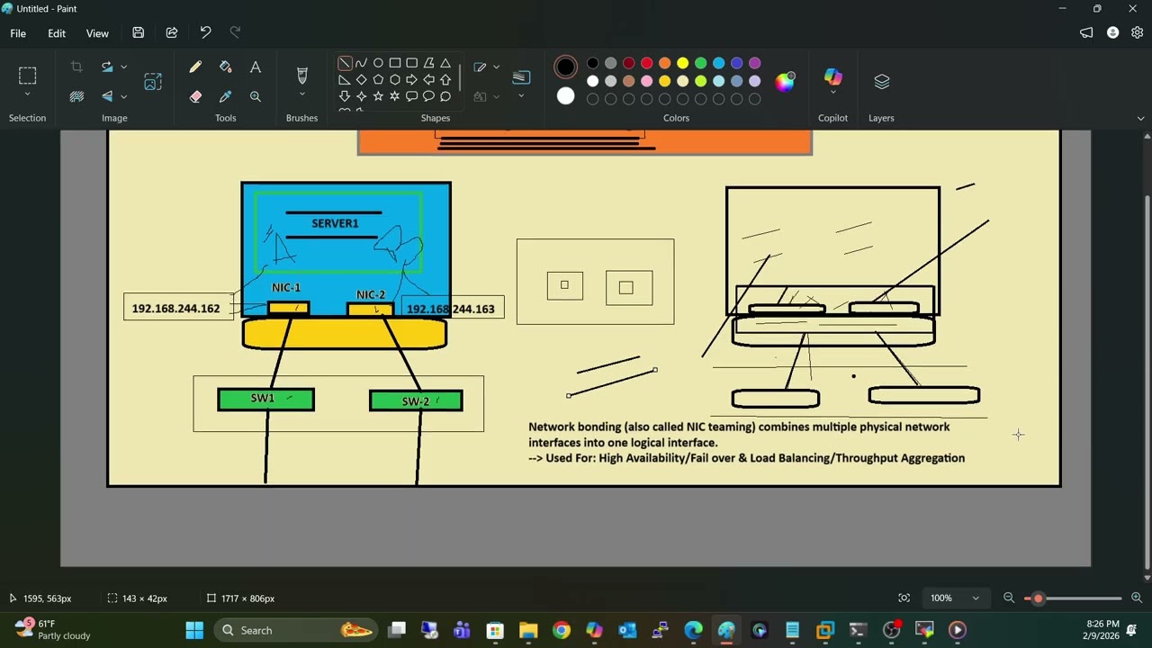Select the Diamond shape
Viewport: 1152px width, 648px height.
tap(361, 79)
